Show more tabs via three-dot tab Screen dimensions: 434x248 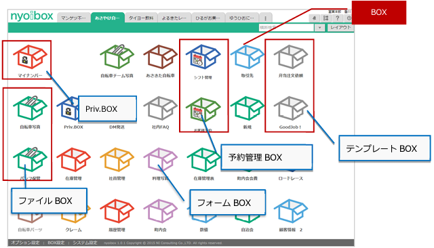[x=265, y=18]
